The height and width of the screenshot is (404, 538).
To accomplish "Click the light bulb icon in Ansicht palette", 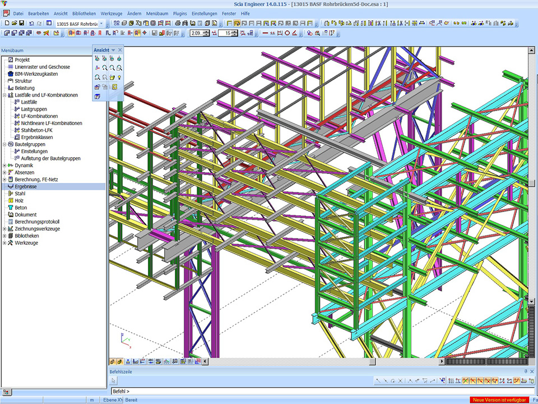I will tap(119, 77).
